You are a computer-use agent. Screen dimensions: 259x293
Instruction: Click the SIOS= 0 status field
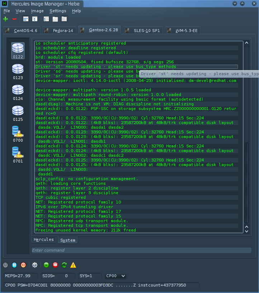(58, 276)
